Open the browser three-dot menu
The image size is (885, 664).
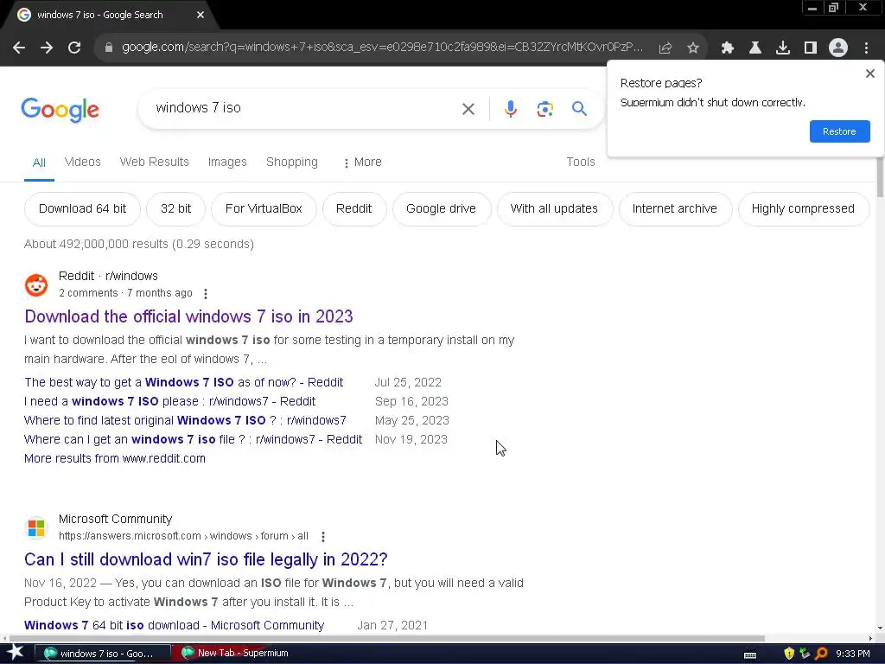(866, 48)
